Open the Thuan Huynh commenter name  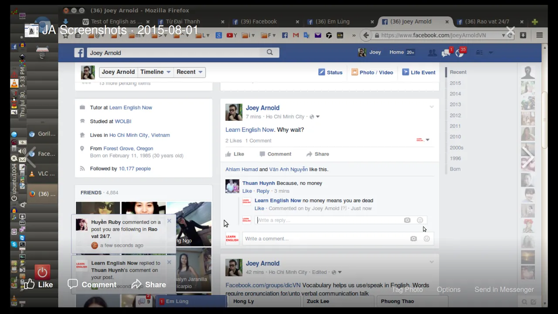259,183
